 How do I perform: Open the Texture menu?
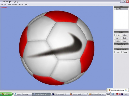(21, 4)
